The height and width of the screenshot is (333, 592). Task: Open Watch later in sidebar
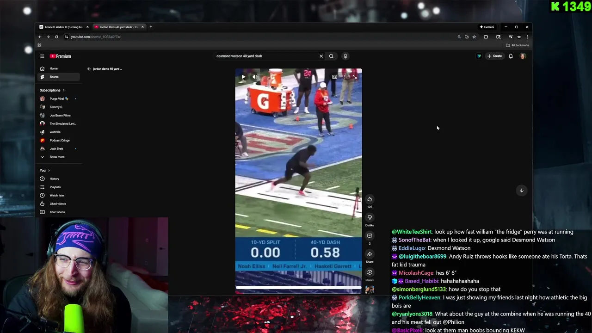[58, 195]
